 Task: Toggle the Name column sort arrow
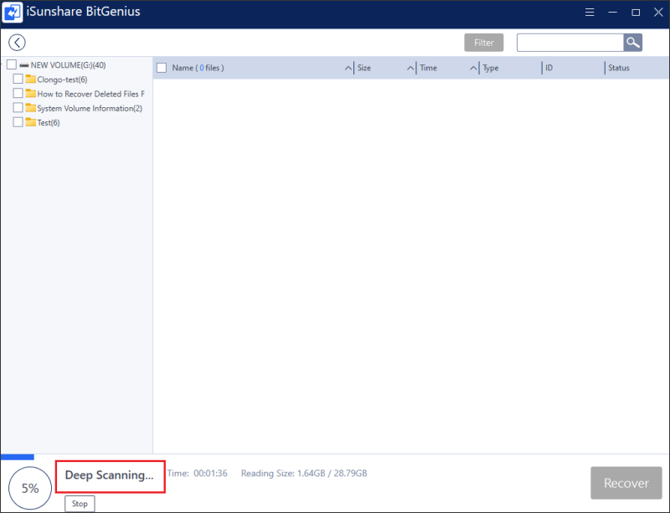pos(348,68)
